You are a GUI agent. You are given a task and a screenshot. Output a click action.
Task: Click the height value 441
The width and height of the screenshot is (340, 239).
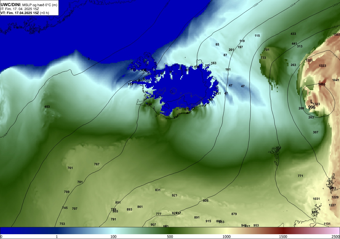click(294, 44)
